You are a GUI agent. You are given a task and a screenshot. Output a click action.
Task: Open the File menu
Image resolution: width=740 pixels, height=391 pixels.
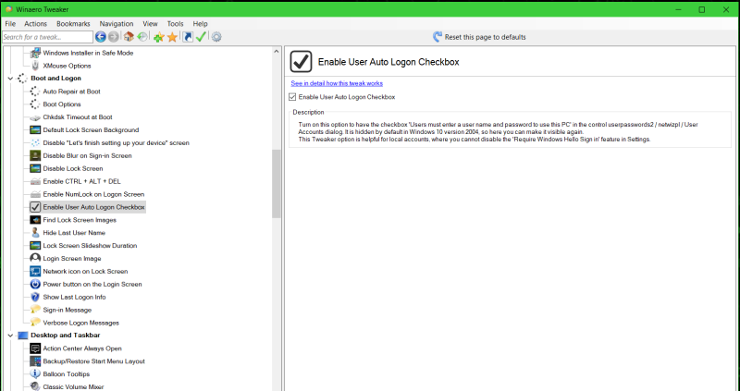[x=10, y=24]
